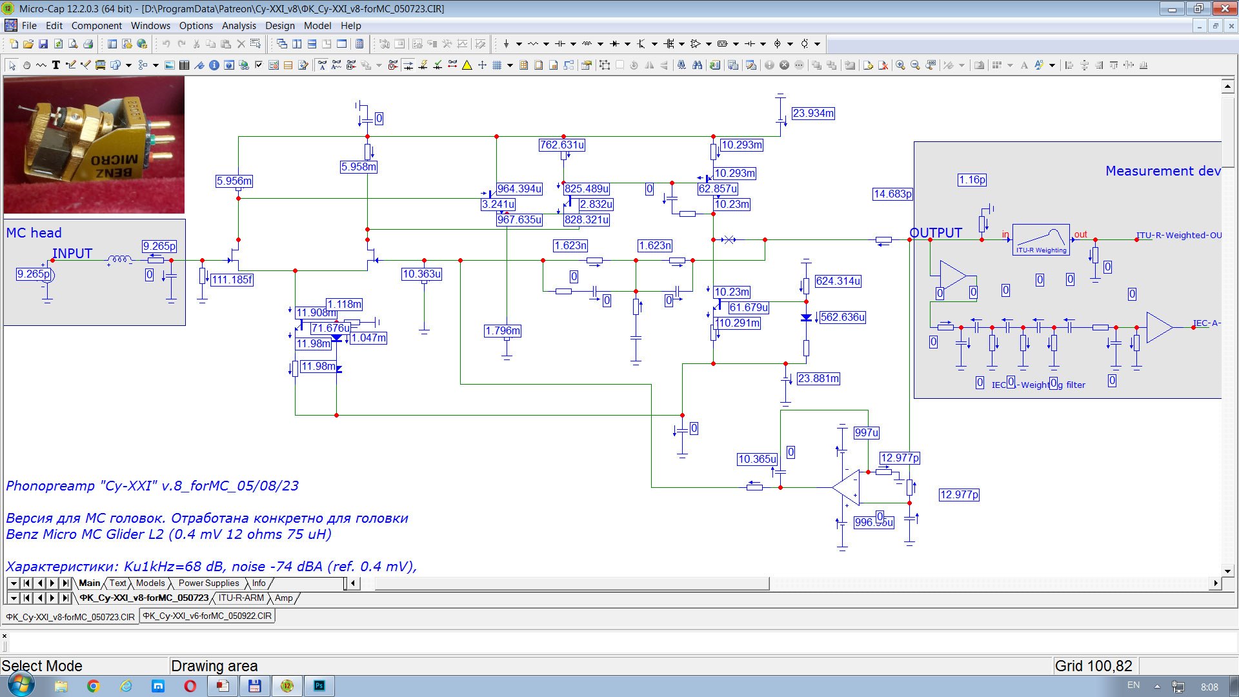The width and height of the screenshot is (1239, 697).
Task: Click the Benz Micro cartridge photo
Action: coord(94,145)
